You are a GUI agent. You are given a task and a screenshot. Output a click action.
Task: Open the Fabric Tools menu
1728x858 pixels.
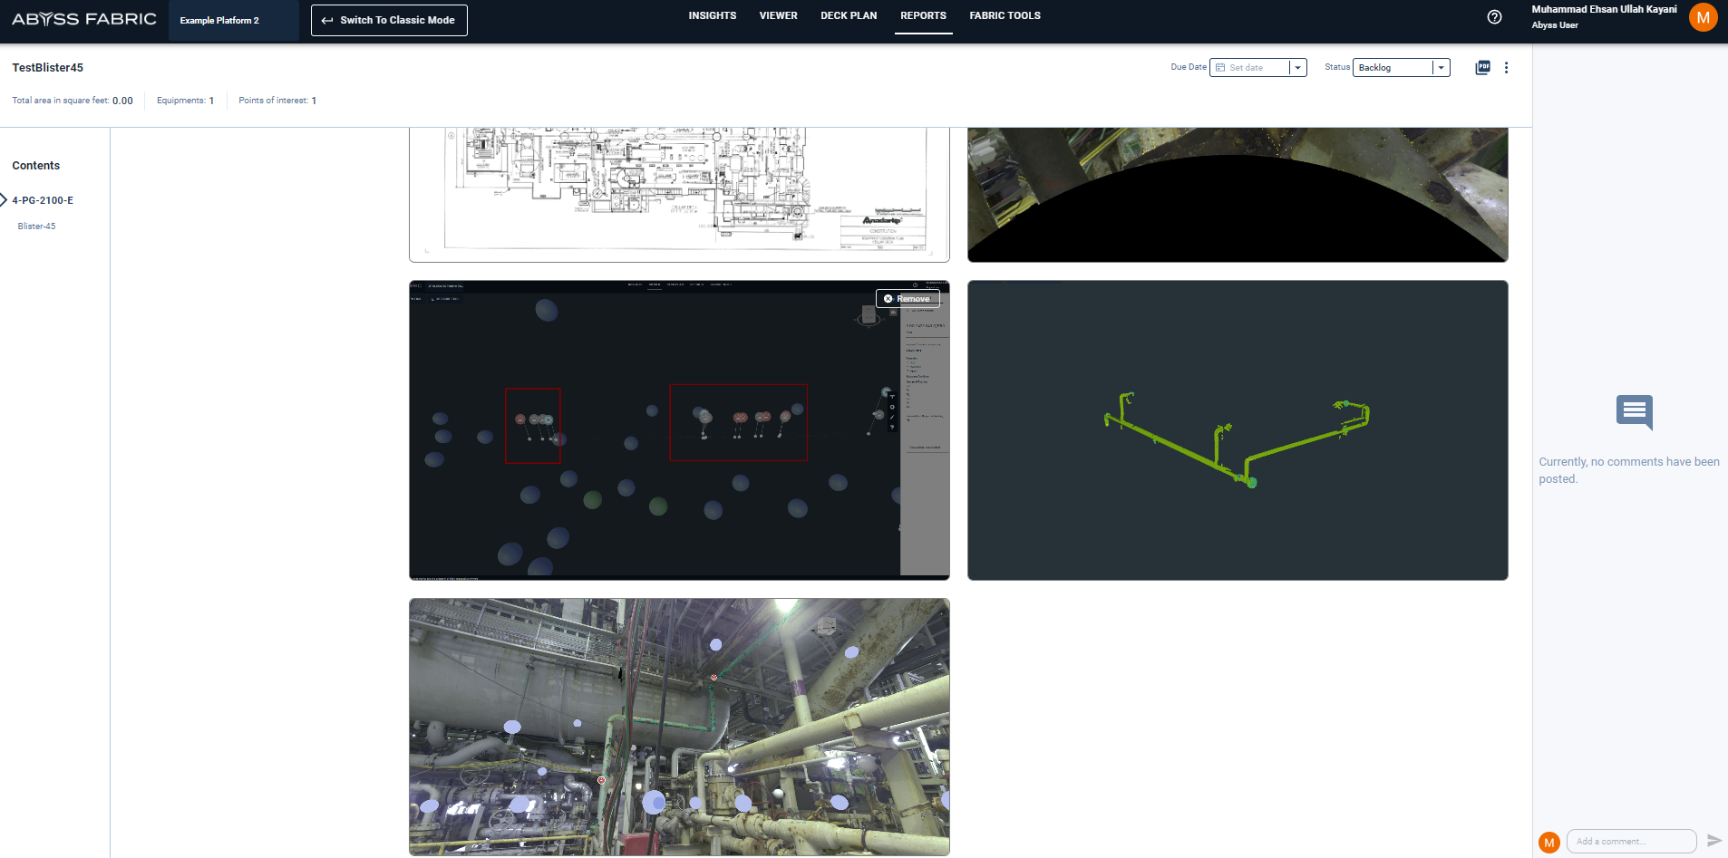point(1005,16)
